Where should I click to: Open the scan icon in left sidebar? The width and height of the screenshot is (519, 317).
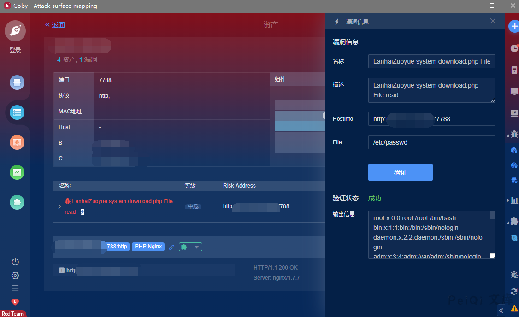point(17,83)
